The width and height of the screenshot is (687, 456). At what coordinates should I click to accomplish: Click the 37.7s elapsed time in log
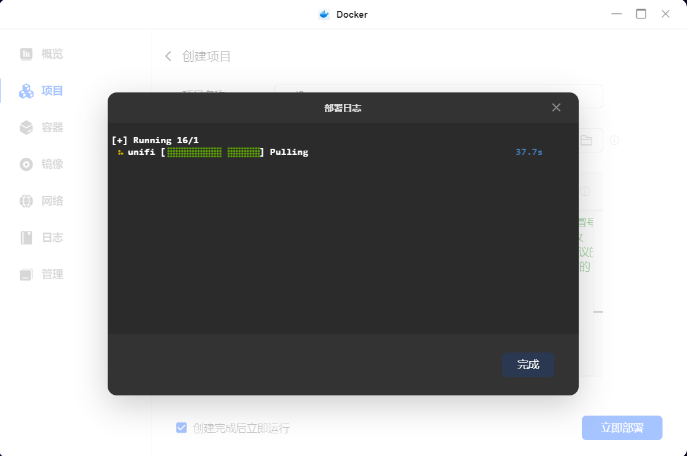click(529, 152)
